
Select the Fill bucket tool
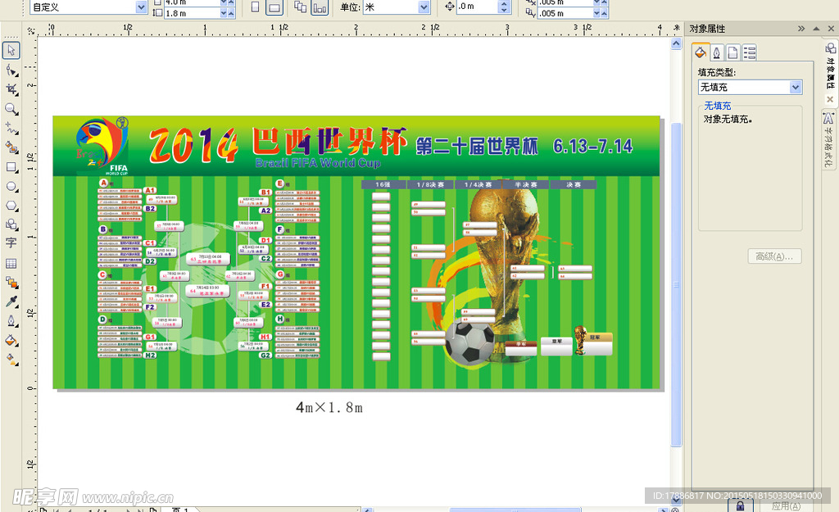pyautogui.click(x=11, y=340)
